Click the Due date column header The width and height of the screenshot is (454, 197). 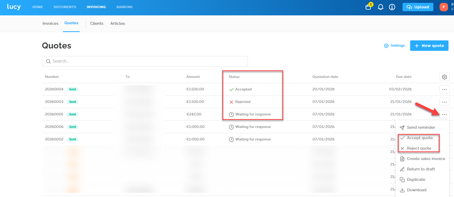[x=404, y=77]
